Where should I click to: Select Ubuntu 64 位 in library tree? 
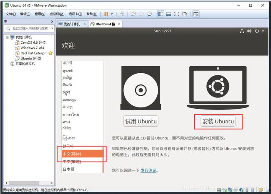point(31,58)
